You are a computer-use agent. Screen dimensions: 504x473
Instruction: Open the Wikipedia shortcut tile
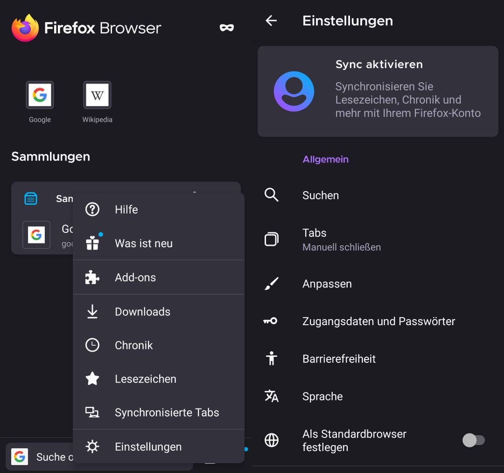point(97,95)
